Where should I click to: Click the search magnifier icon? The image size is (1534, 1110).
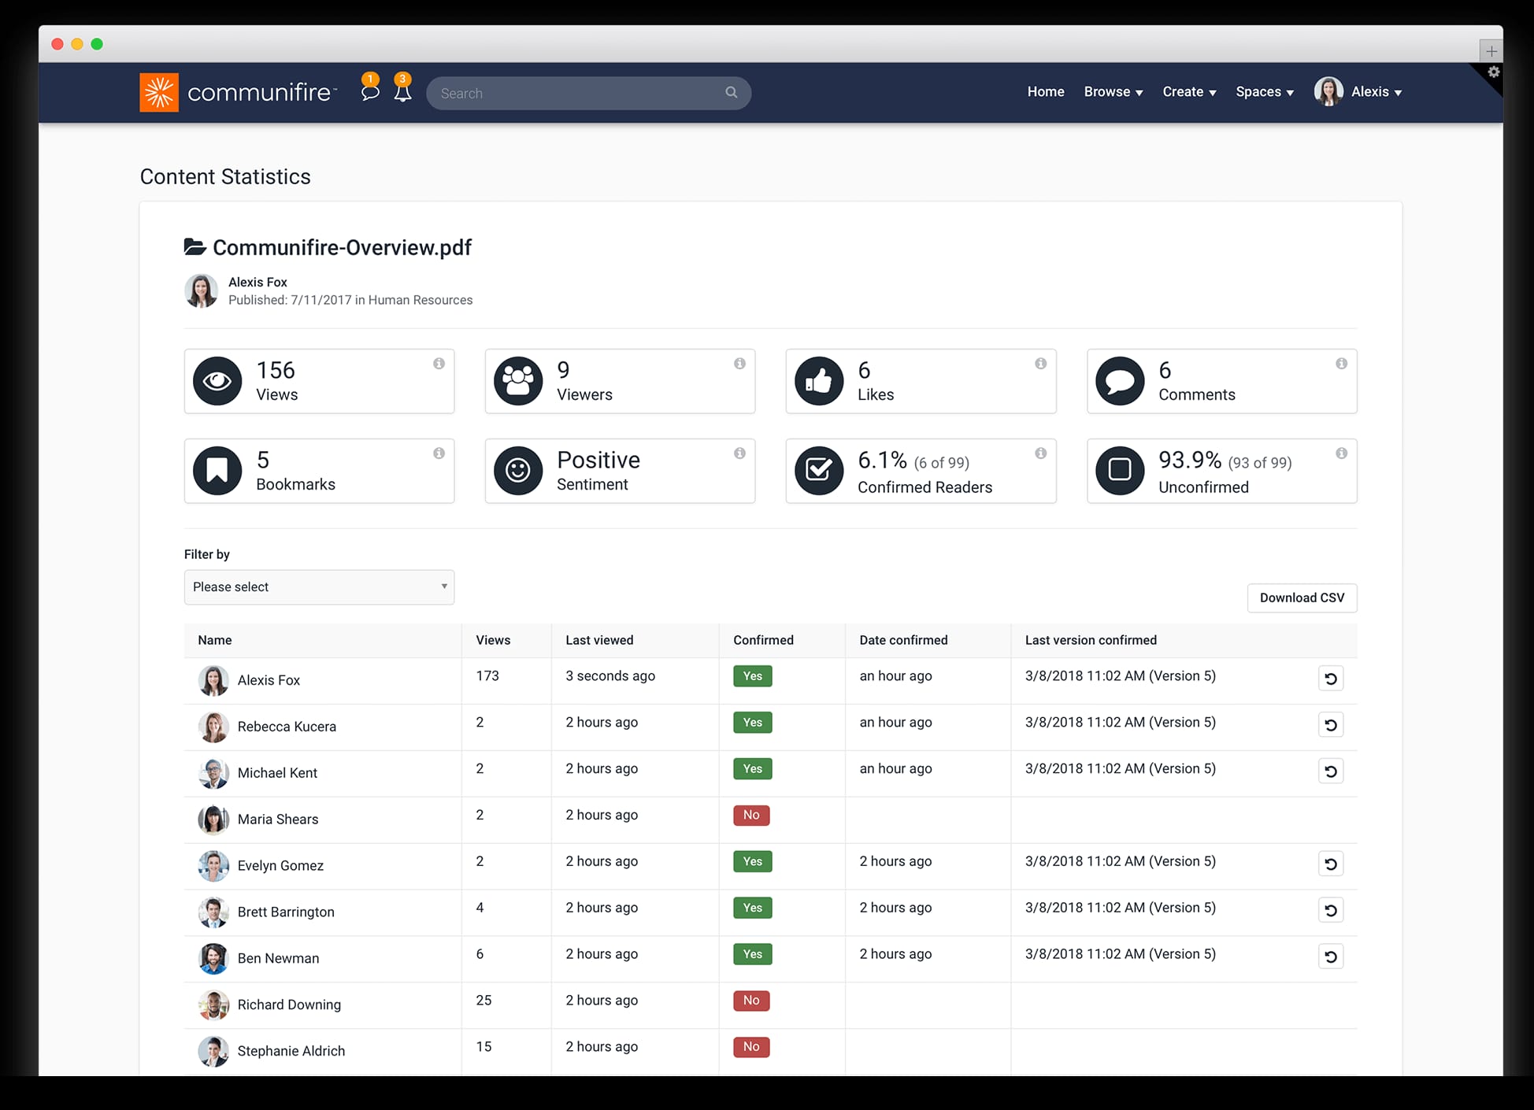click(731, 92)
